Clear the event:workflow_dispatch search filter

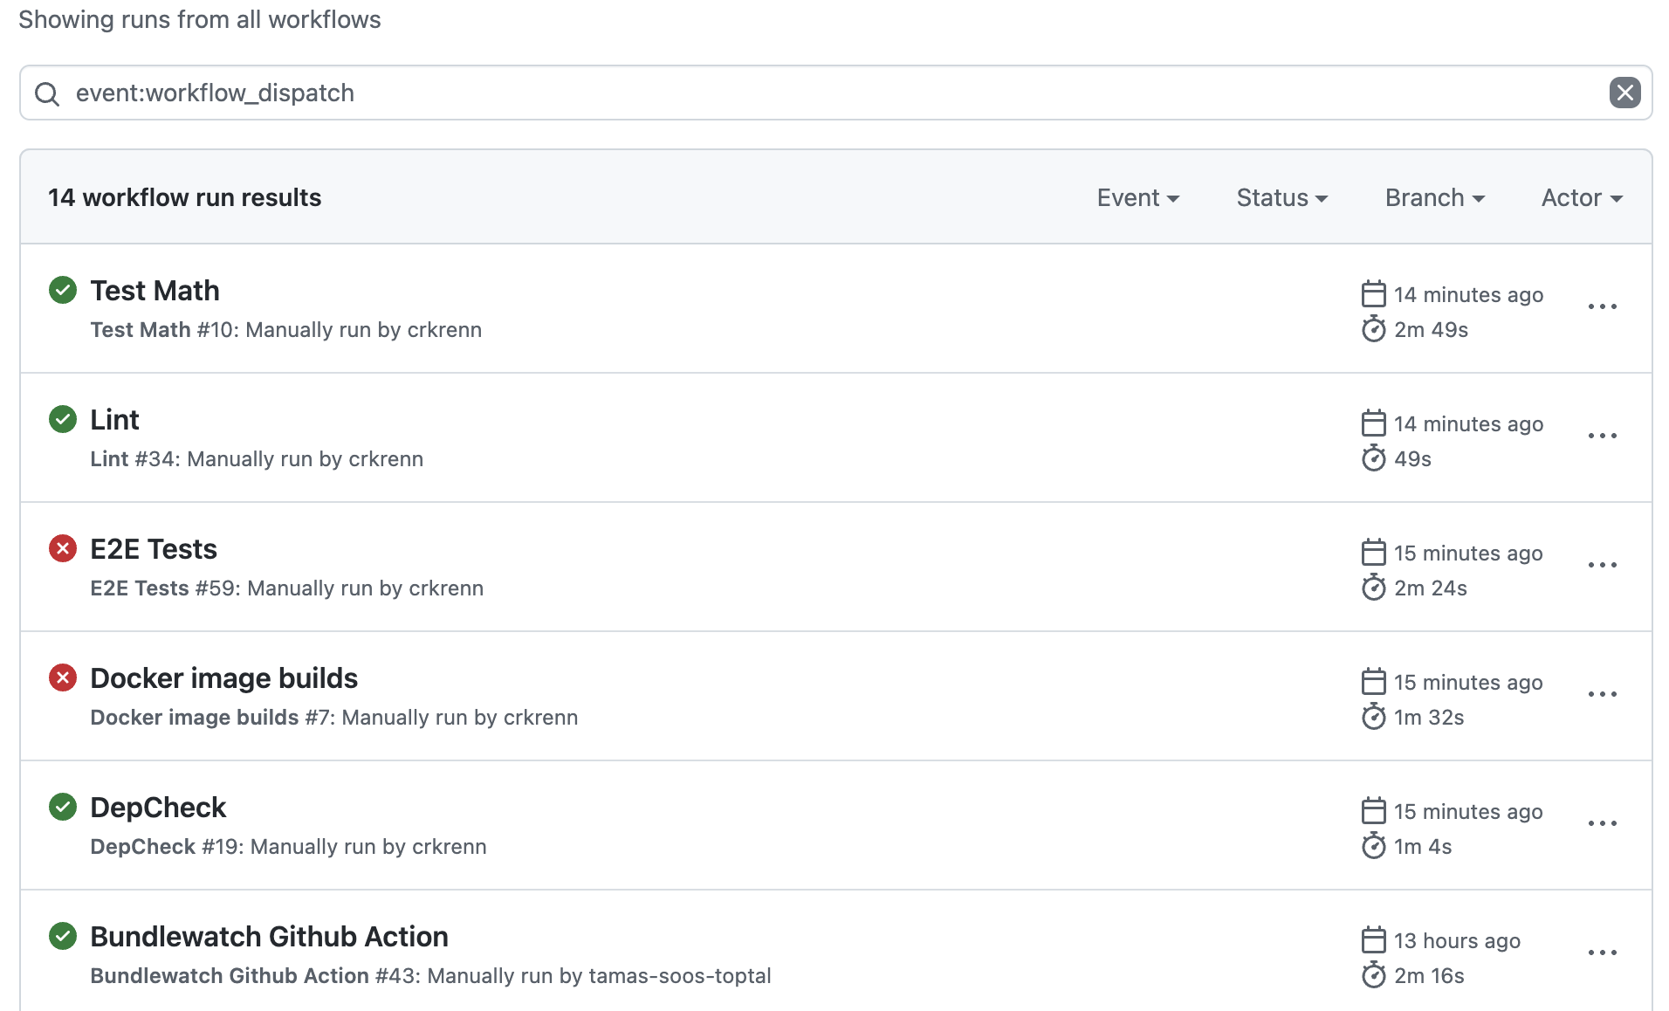(x=1624, y=93)
